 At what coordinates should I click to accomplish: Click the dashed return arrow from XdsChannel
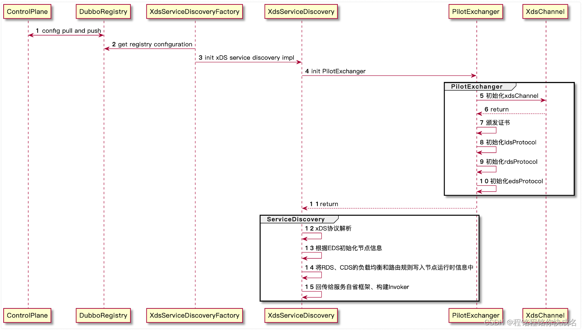(512, 113)
